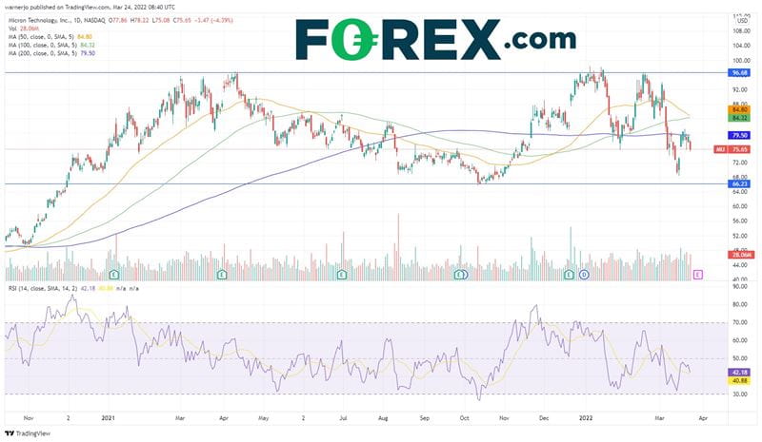
Task: Click the 84.32 green MA price label
Action: [739, 118]
